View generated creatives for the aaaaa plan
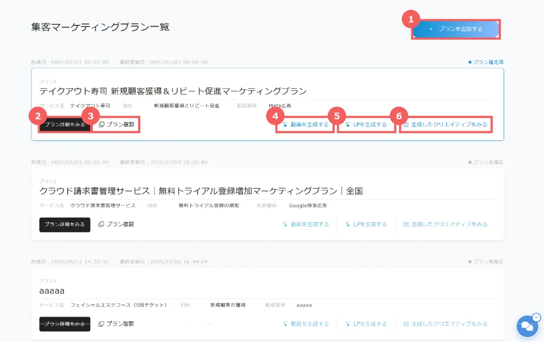The height and width of the screenshot is (342, 544). click(445, 323)
